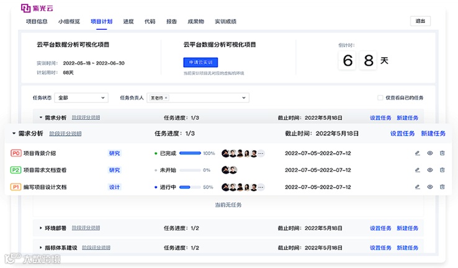Click the first avatar on 编写项目设计文档 row
The image size is (458, 268).
(x=225, y=187)
